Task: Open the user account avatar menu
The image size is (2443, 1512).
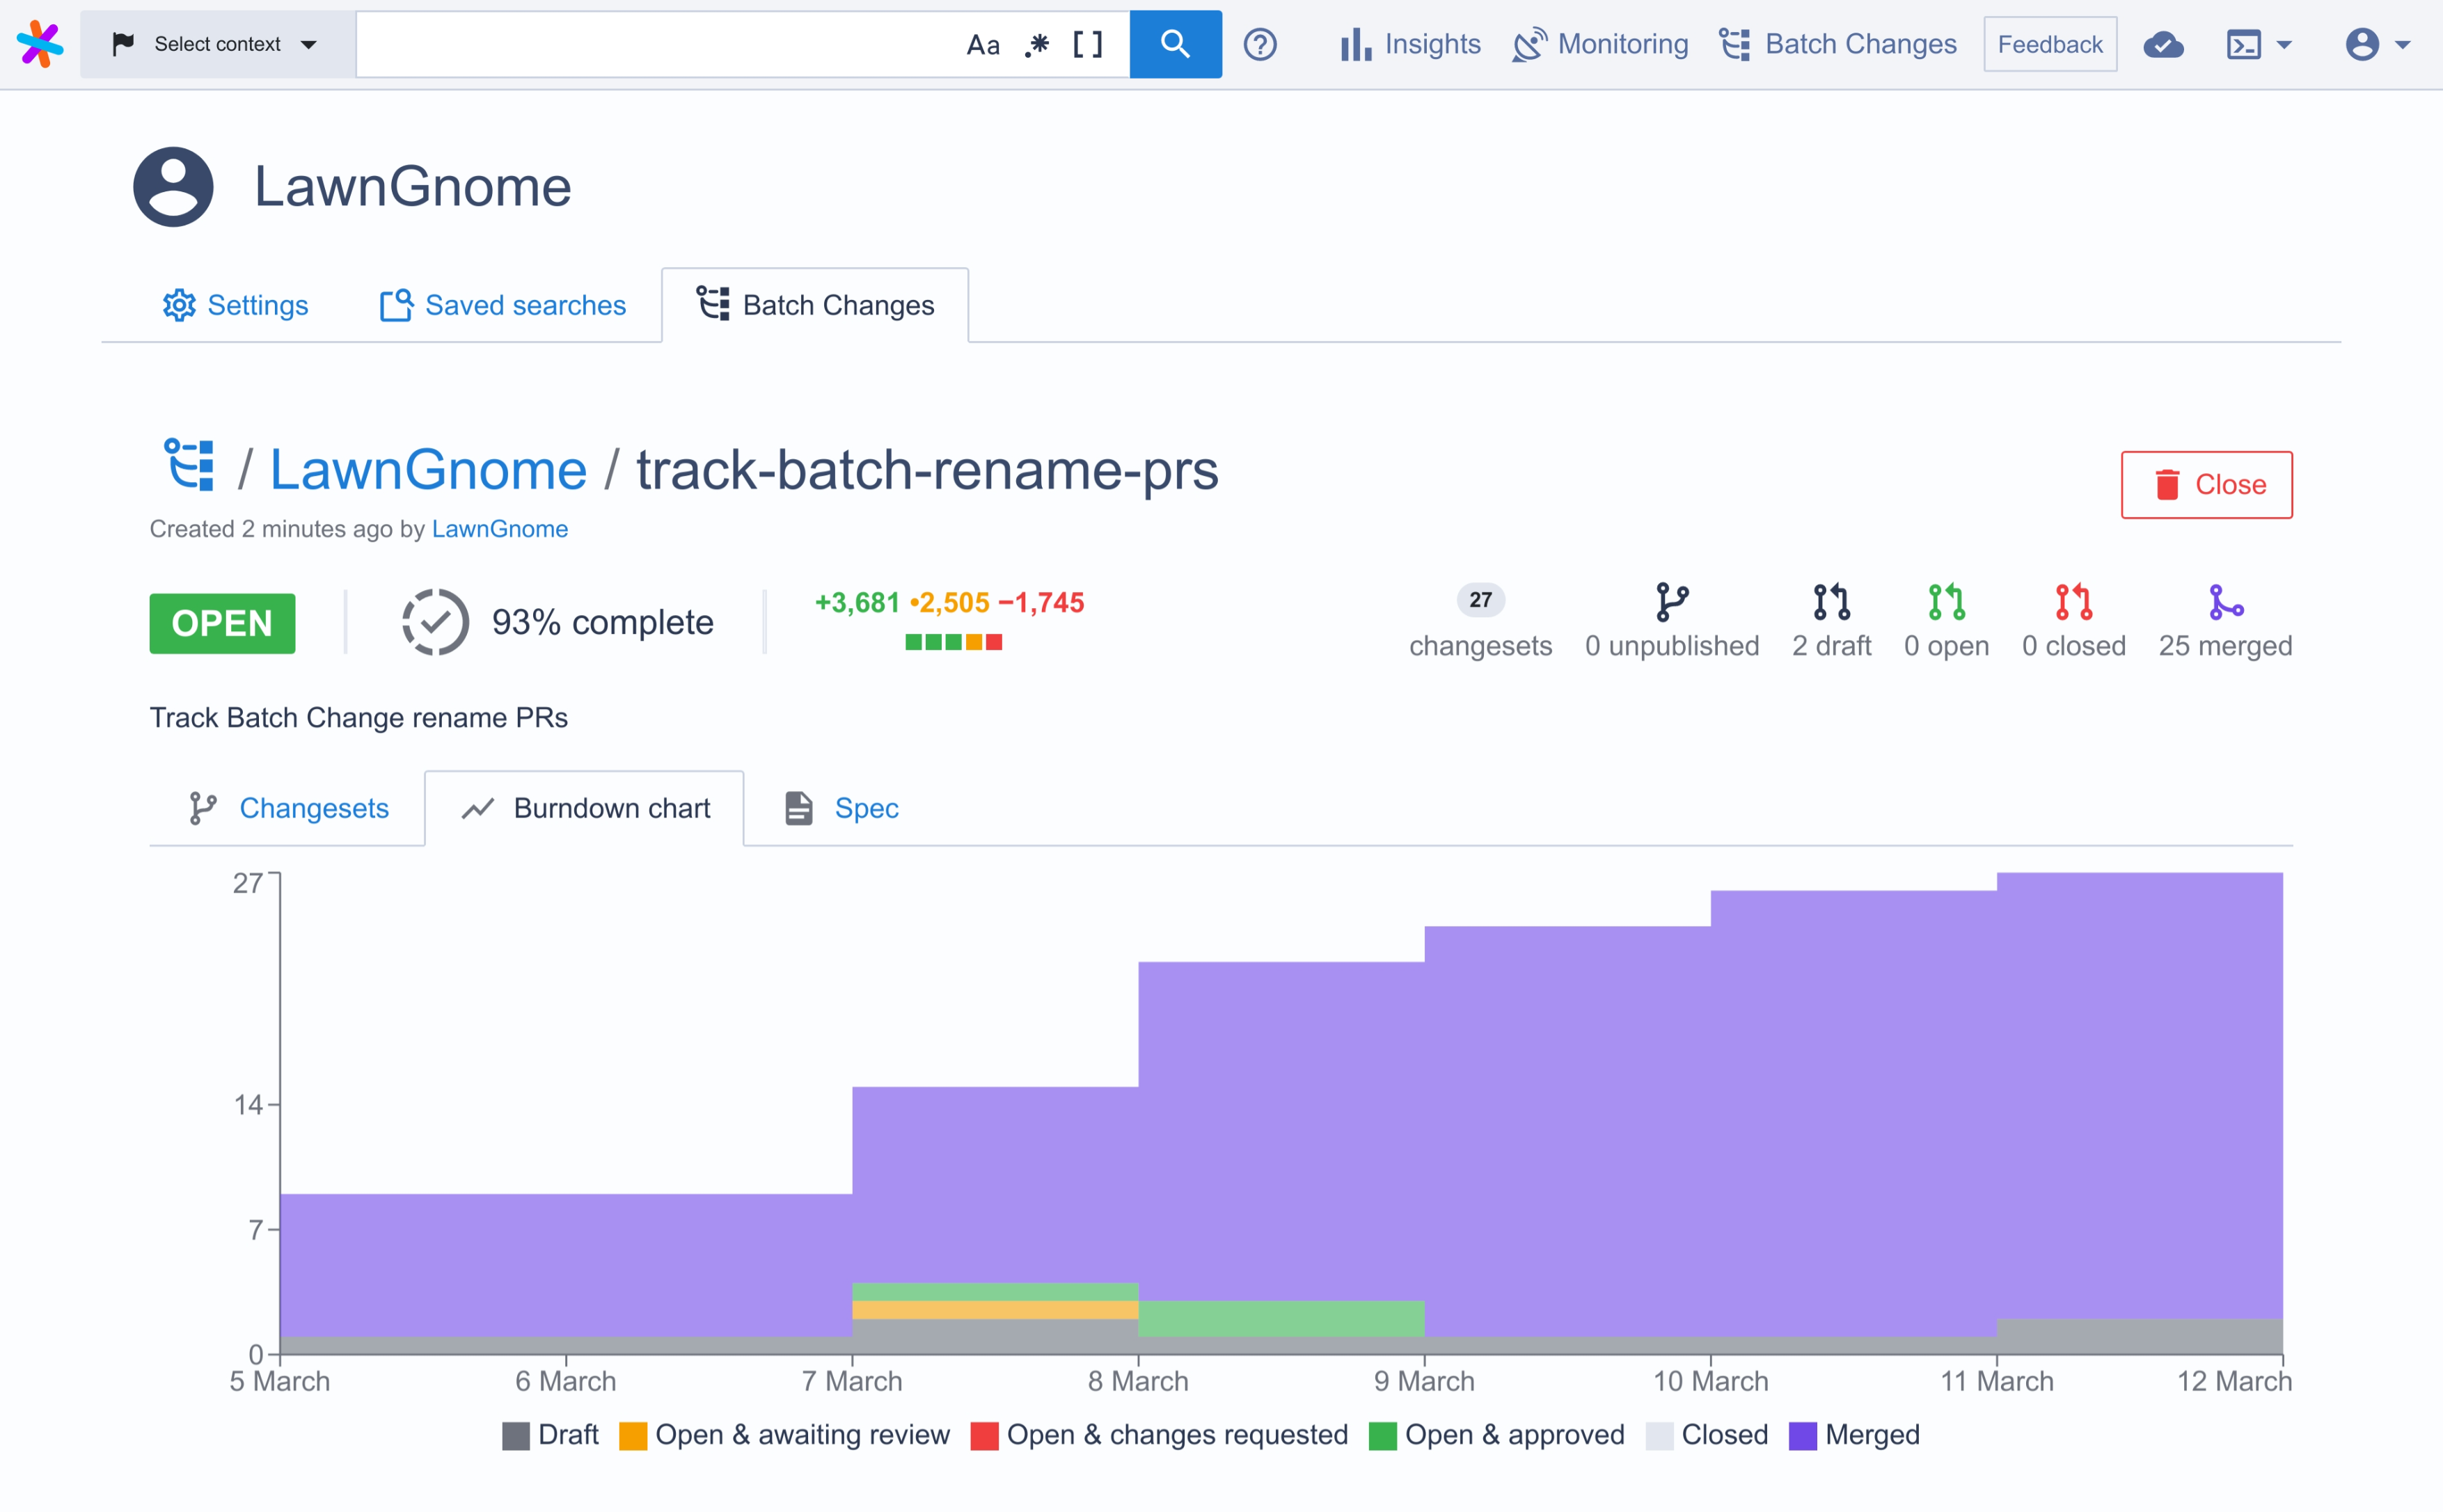Action: click(x=2378, y=45)
